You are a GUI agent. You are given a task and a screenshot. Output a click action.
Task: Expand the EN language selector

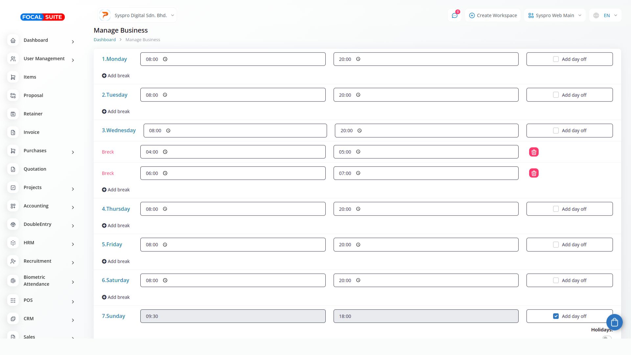(605, 15)
